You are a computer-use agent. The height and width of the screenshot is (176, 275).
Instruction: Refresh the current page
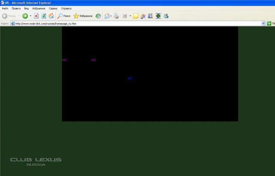coord(44,16)
